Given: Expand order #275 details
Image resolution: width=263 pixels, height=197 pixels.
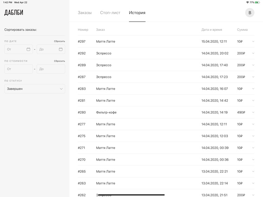Looking at the screenshot, I should pos(253,136).
